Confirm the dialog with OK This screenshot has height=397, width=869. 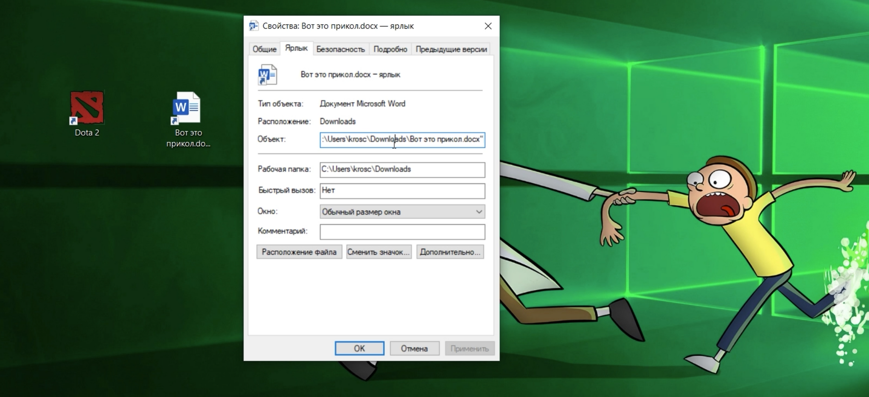[359, 348]
